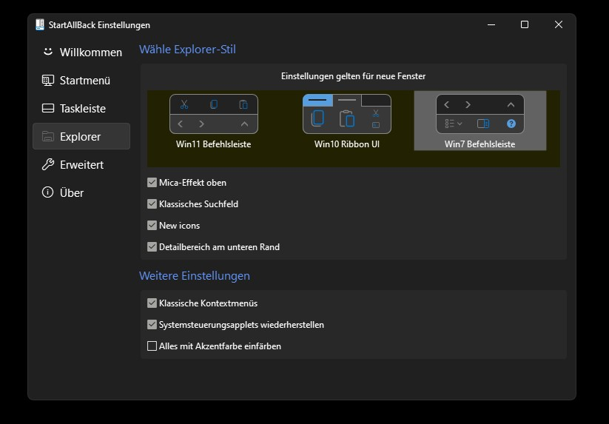Click the wrench icon beside Erweitert

click(48, 164)
